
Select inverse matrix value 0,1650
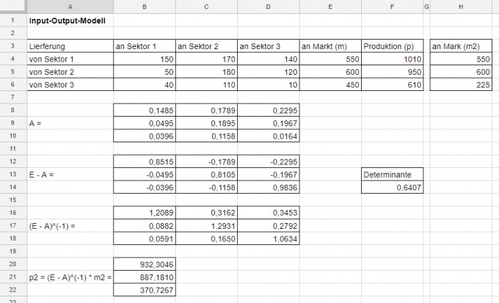click(x=206, y=238)
